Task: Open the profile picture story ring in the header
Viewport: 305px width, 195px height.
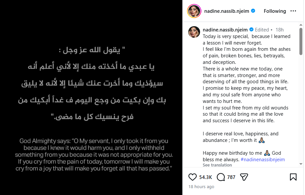Action: 194,11
